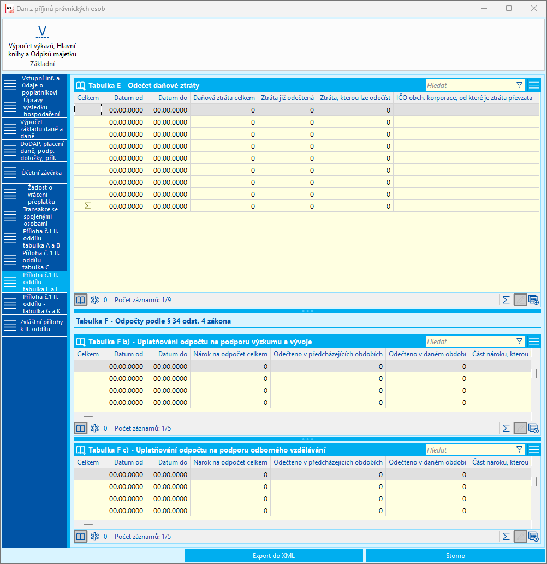Click filter icon in Tabulka E search
The width and height of the screenshot is (547, 564).
(x=519, y=85)
